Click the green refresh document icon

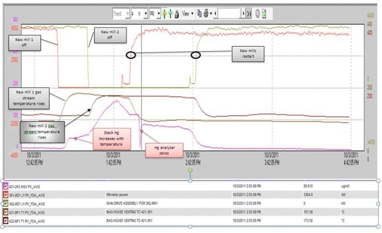(x=265, y=14)
